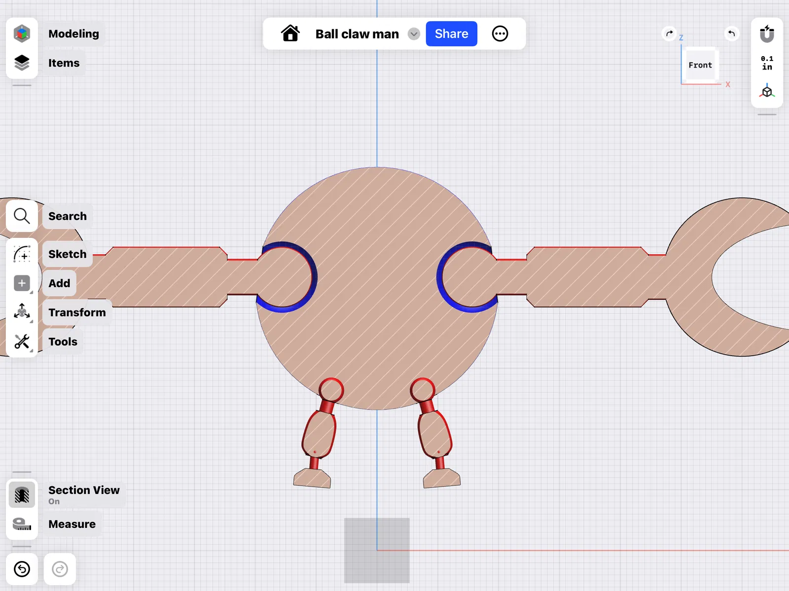Click the Search magnifying glass icon
Viewport: 789px width, 591px height.
[x=22, y=216]
